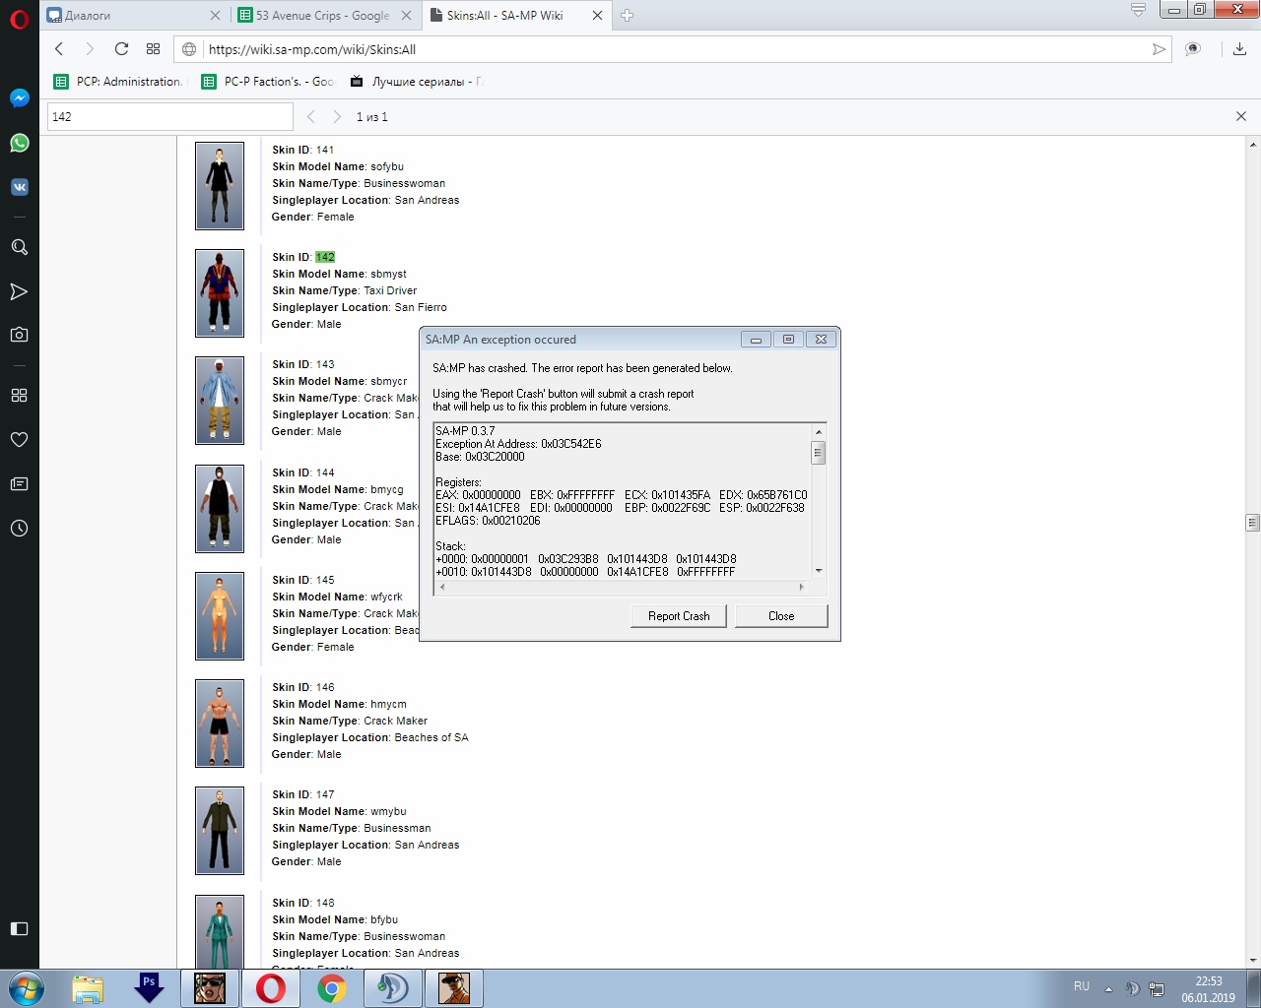The image size is (1261, 1008).
Task: Open the VK sidebar panel
Action: [19, 187]
